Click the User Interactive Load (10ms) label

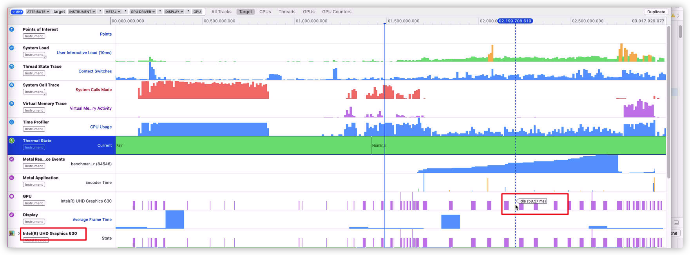coord(84,52)
